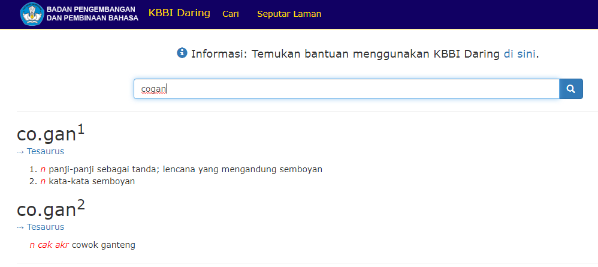Image resolution: width=598 pixels, height=267 pixels.
Task: Click the 'BADAN PENGEMBANGAN DAN PEMBINAAN BAHASA' title
Action: [x=93, y=13]
